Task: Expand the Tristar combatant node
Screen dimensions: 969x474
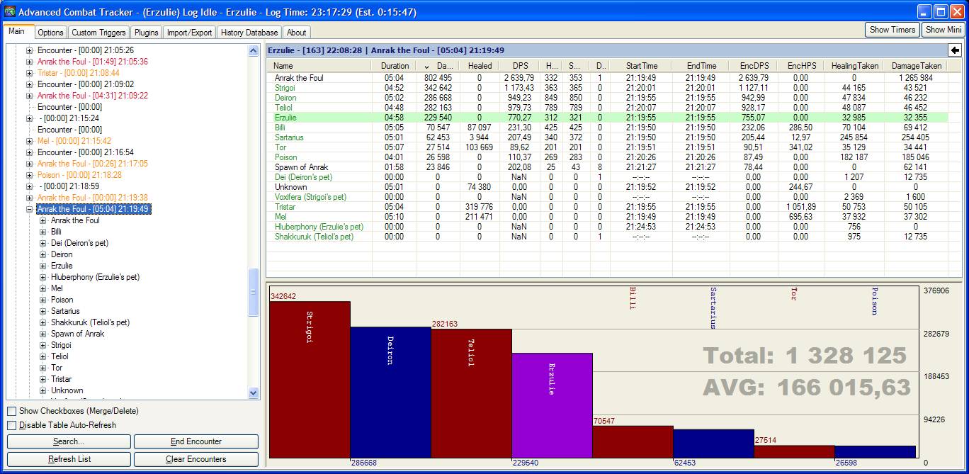Action: (42, 379)
